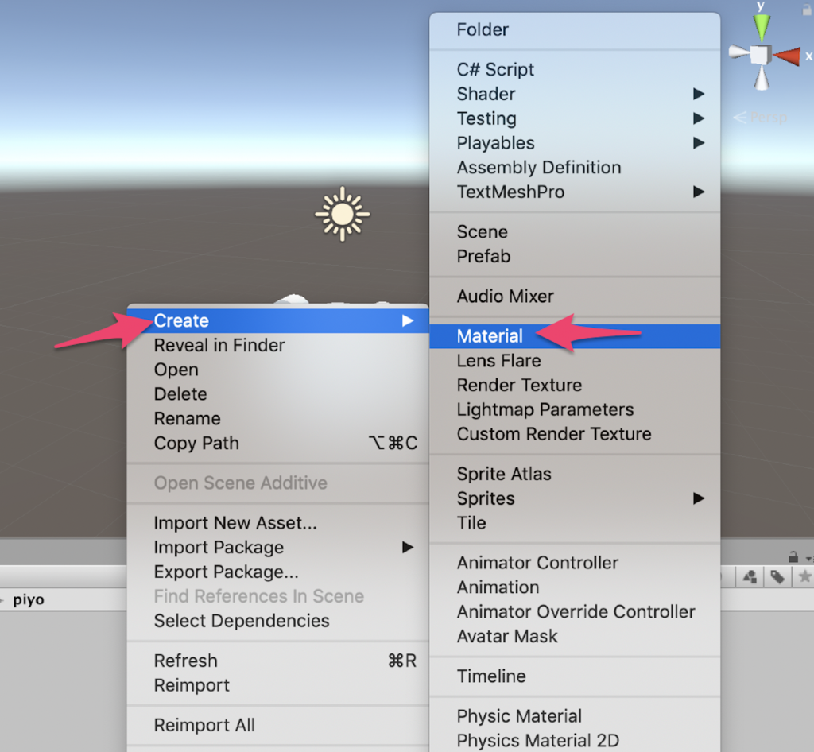This screenshot has width=814, height=752.
Task: Choose Material from the Create submenu
Action: pos(575,336)
